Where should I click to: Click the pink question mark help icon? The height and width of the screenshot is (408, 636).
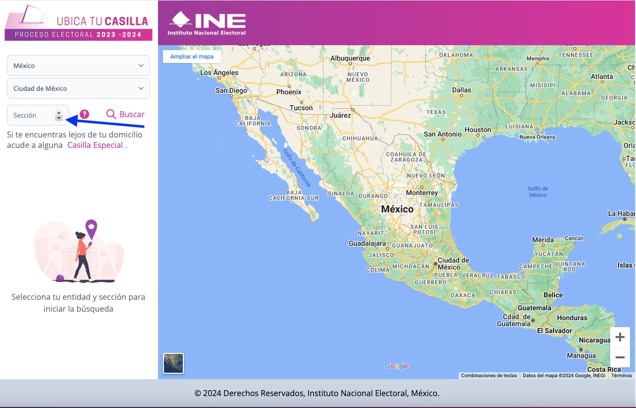coord(84,114)
